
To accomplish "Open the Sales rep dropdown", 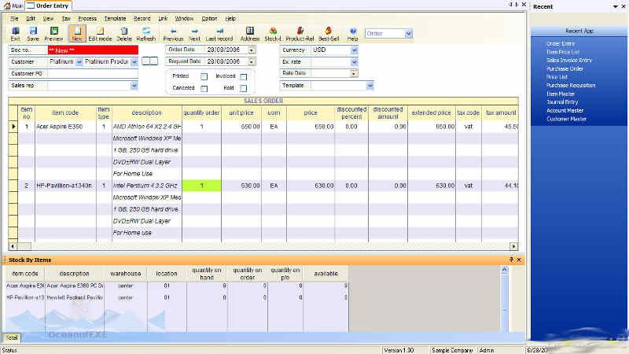I will [134, 86].
